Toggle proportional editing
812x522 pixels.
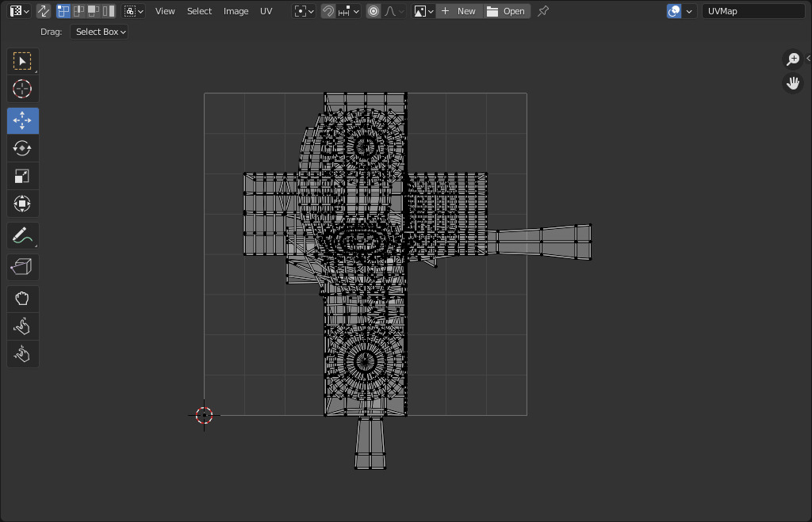(x=373, y=11)
